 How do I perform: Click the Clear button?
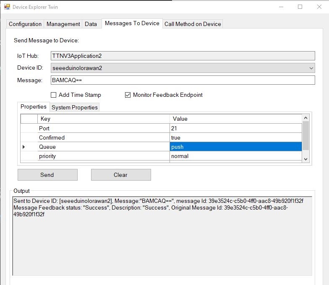point(120,175)
